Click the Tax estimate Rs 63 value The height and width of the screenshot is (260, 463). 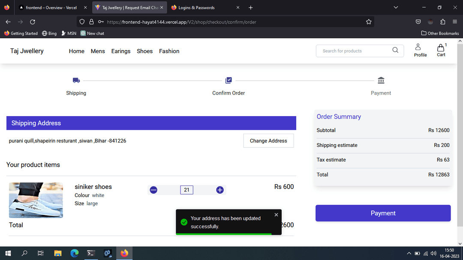[x=443, y=160]
